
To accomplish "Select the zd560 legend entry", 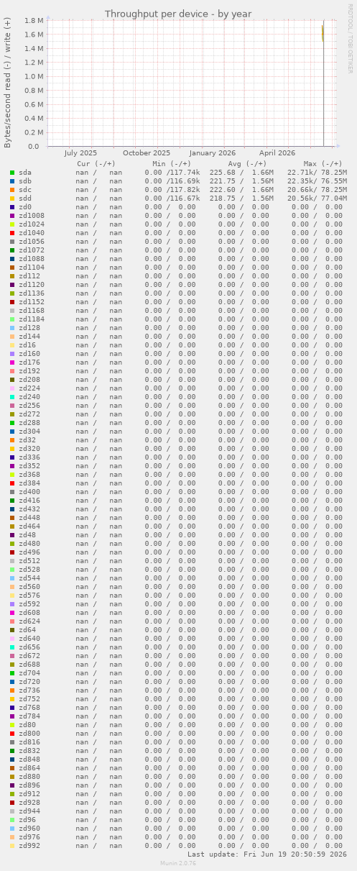I will pos(29,587).
